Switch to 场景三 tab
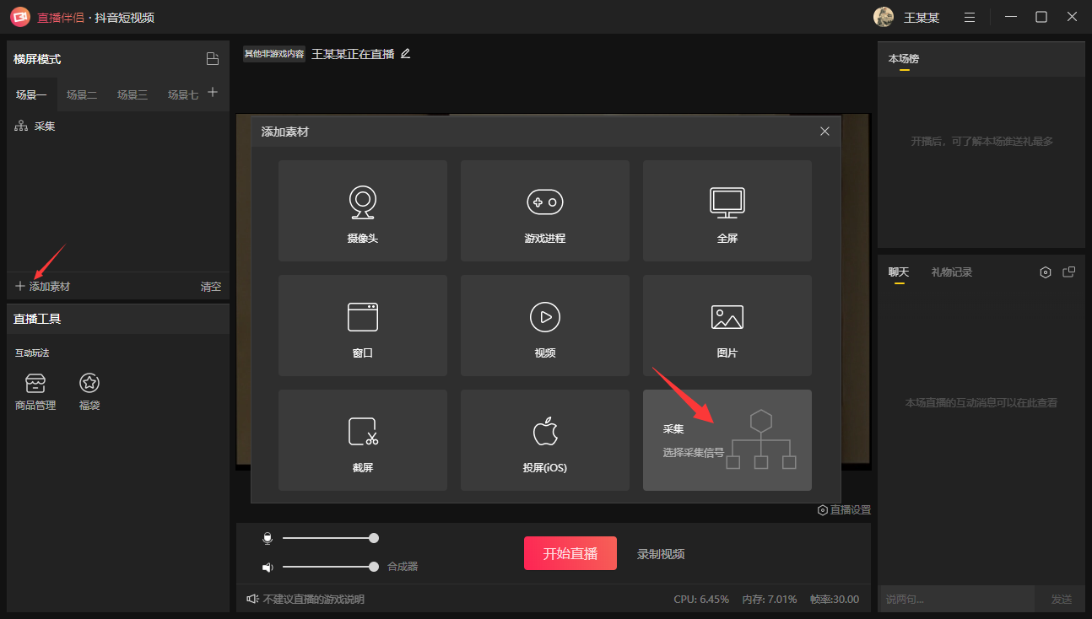This screenshot has width=1092, height=619. 132,94
